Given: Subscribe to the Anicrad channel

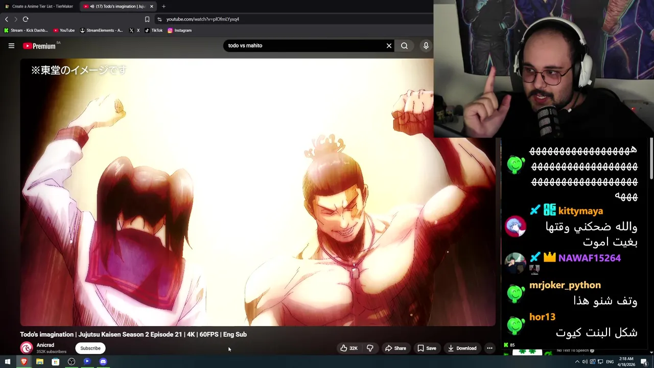Looking at the screenshot, I should (x=90, y=348).
